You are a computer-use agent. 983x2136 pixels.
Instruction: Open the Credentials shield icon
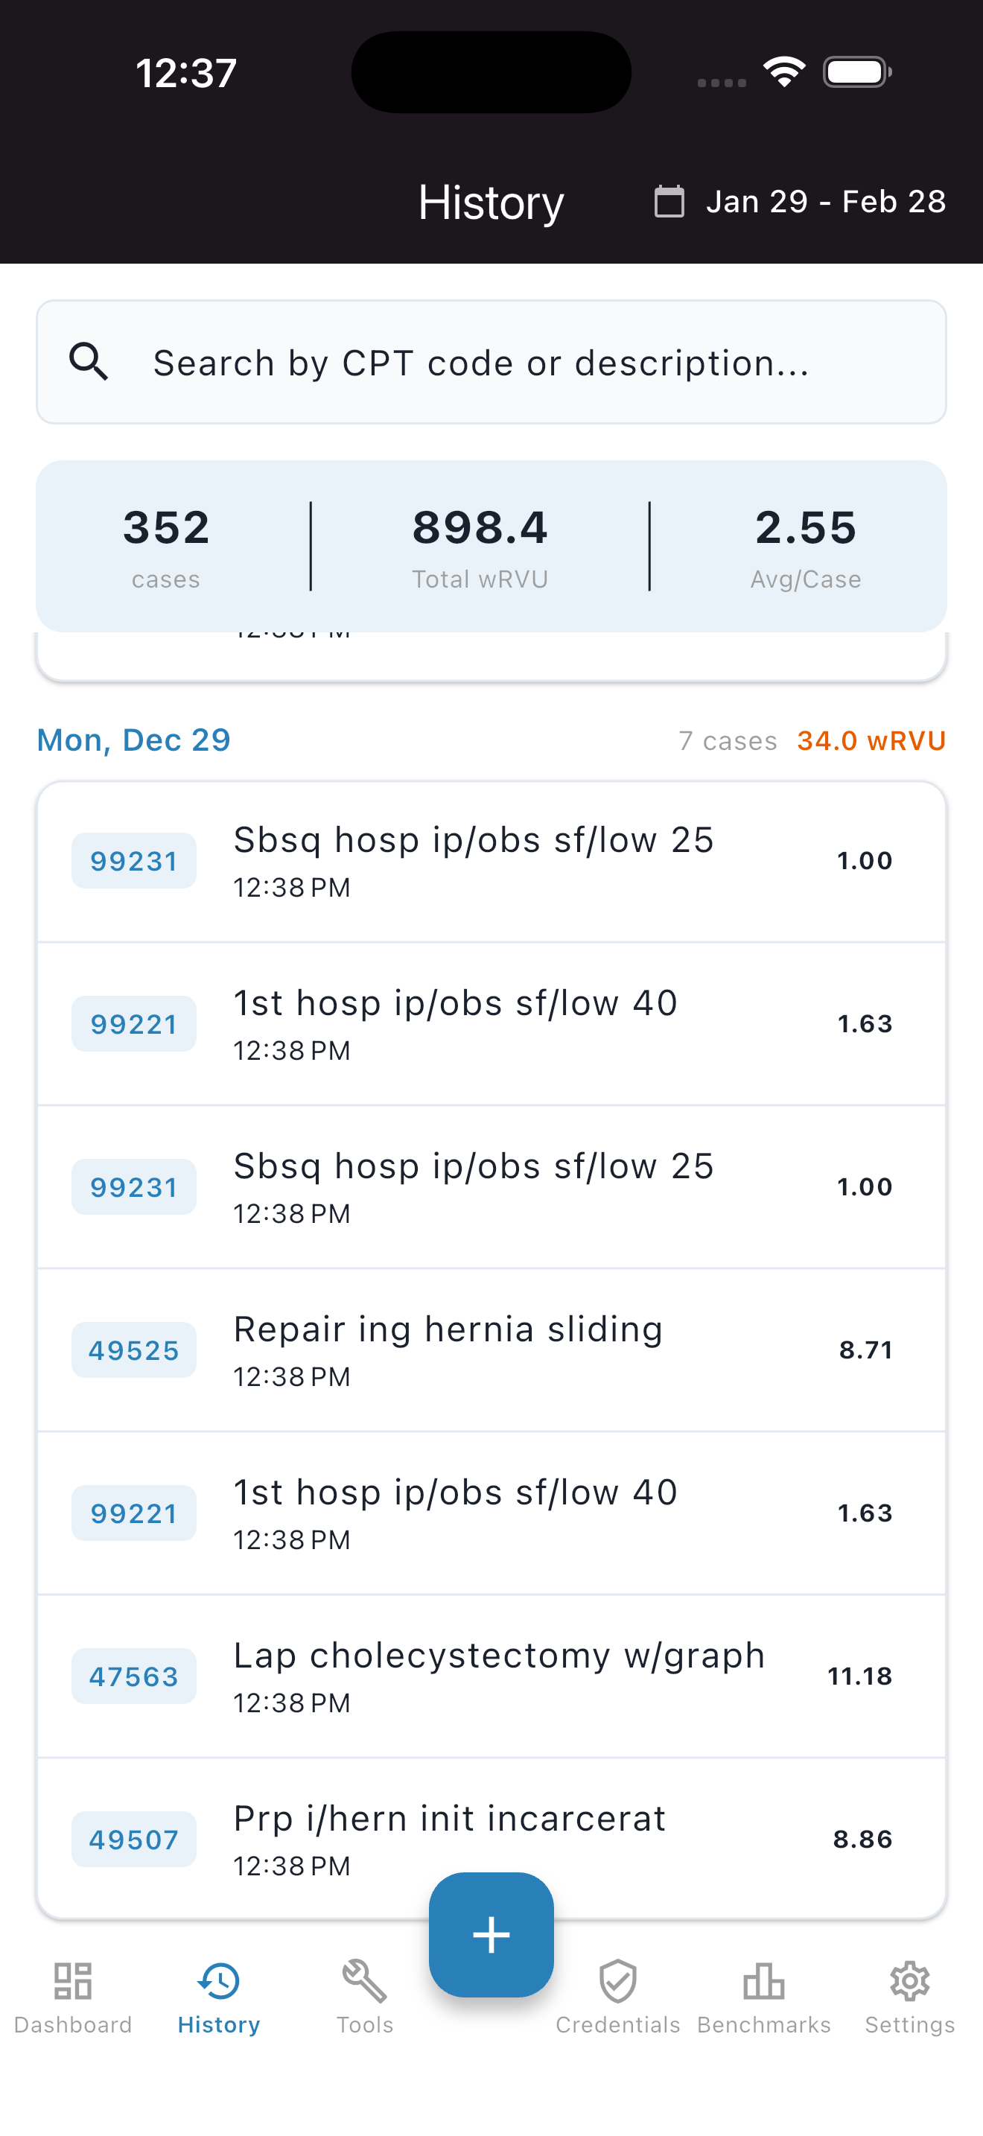617,1982
